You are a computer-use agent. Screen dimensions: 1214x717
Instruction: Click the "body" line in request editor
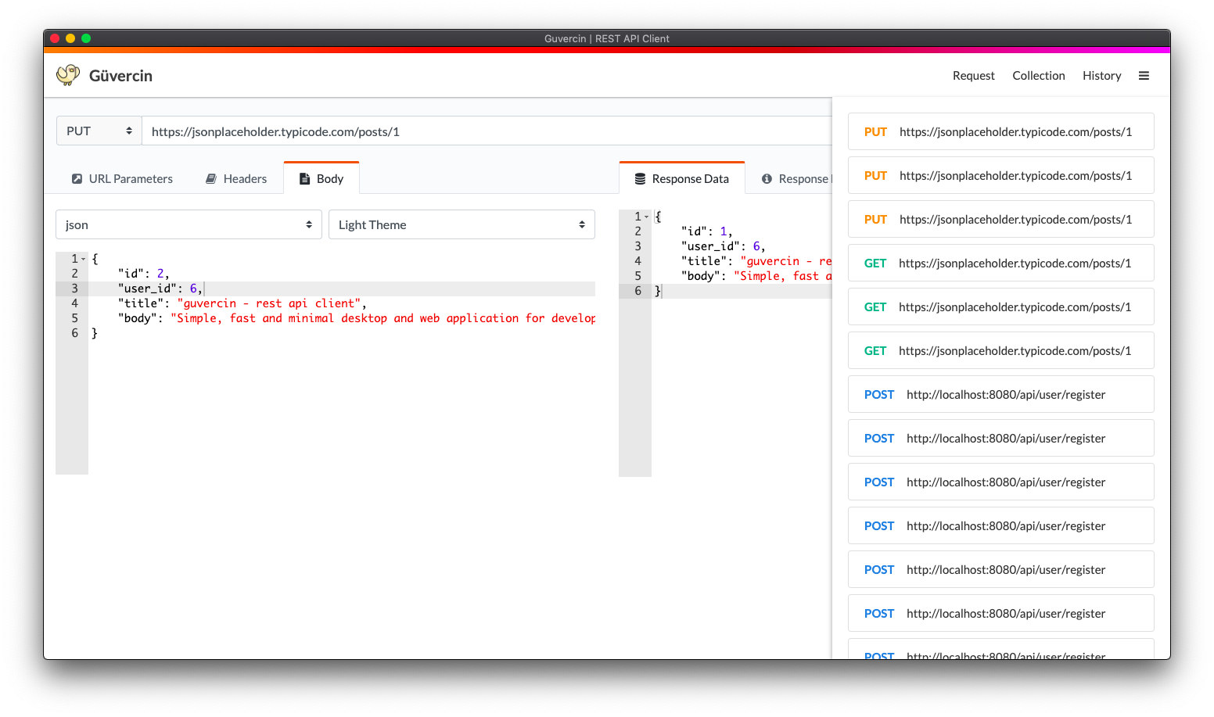[357, 318]
